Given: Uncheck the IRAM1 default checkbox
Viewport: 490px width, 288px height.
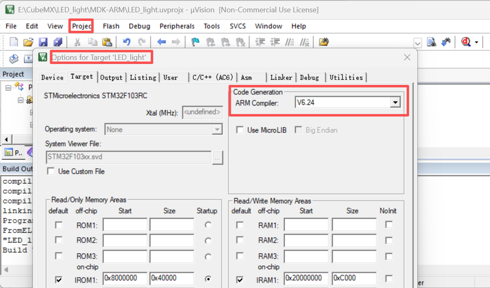Looking at the screenshot, I should [240, 280].
